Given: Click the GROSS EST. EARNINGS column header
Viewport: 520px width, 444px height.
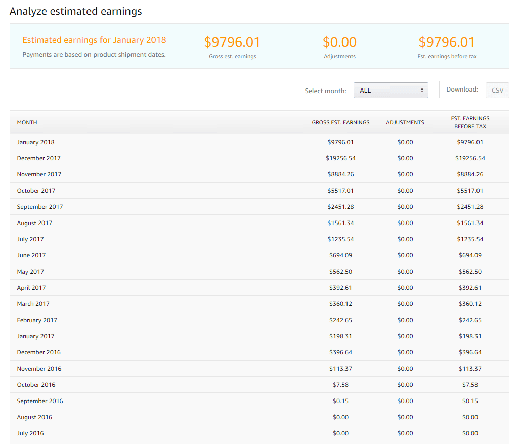Looking at the screenshot, I should [x=340, y=122].
